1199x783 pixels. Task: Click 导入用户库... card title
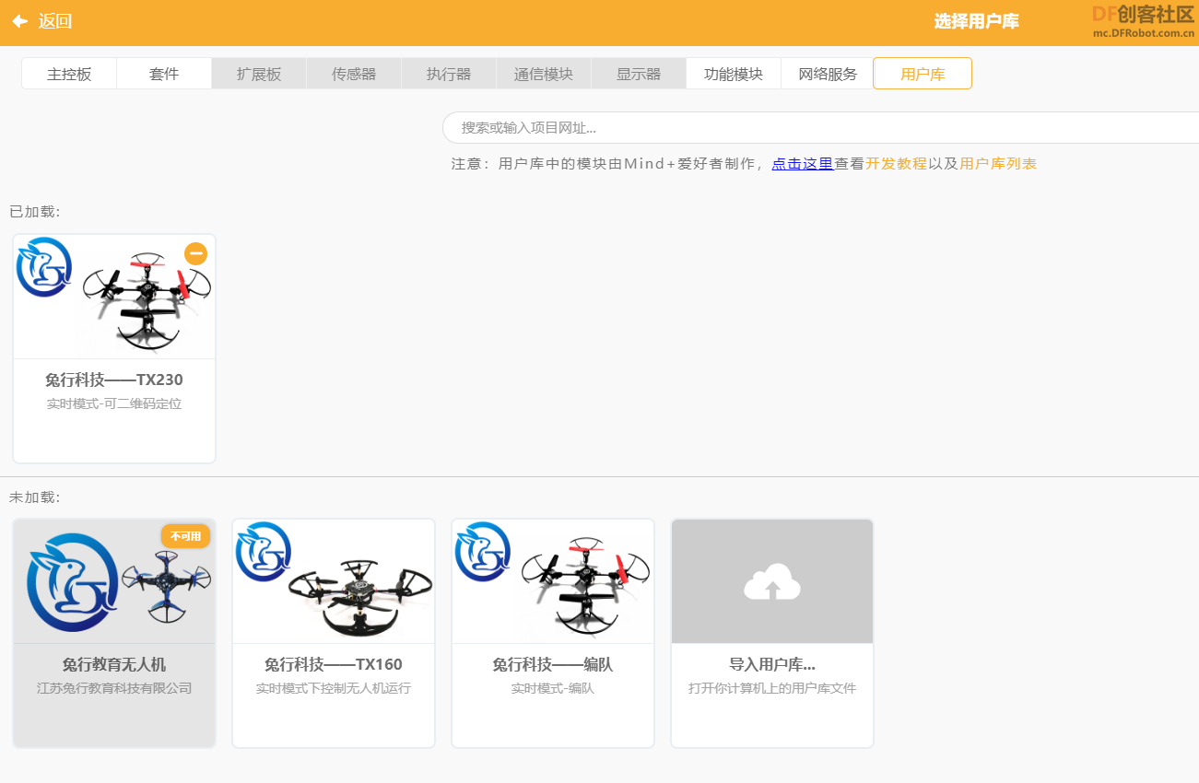click(x=772, y=664)
